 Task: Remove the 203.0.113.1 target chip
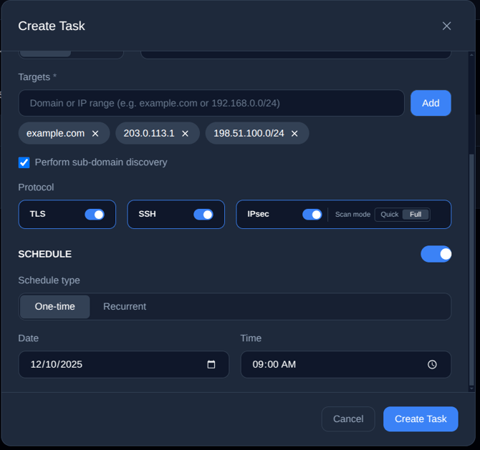pos(186,134)
